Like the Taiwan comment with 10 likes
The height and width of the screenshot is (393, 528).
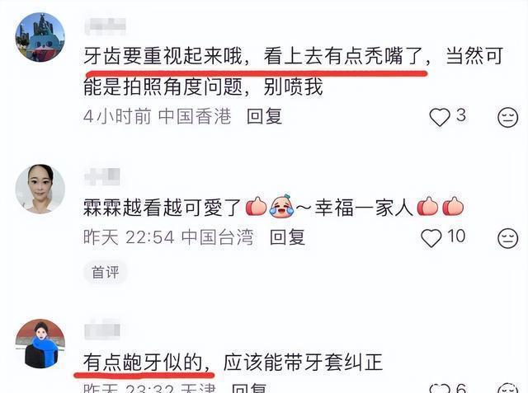tap(431, 238)
